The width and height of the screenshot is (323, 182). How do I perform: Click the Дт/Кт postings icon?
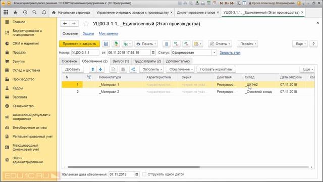186,44
